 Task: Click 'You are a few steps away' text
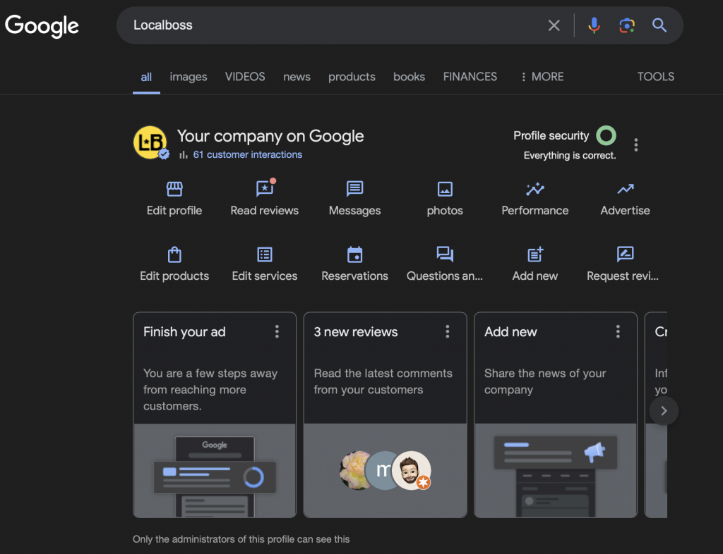click(x=210, y=389)
